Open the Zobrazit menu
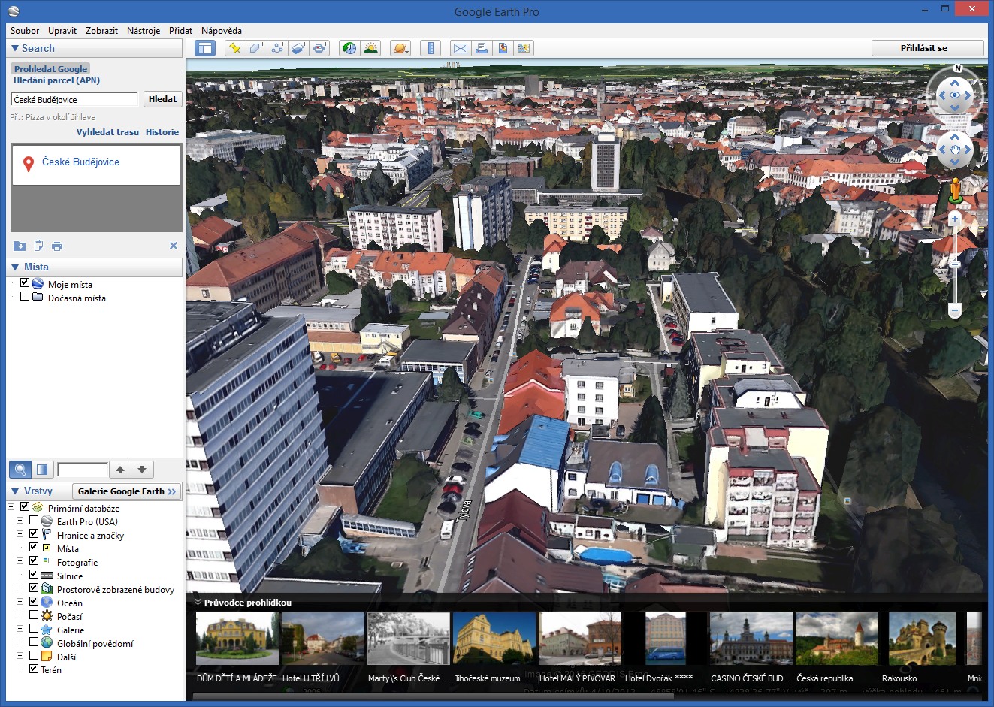994x707 pixels. pos(101,31)
